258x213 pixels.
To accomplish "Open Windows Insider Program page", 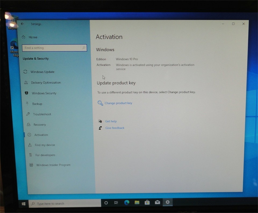I will pyautogui.click(x=53, y=165).
